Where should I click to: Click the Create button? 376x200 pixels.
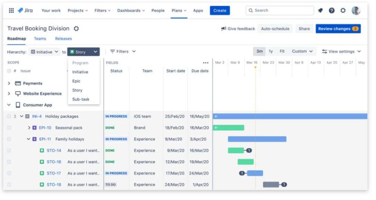[220, 11]
